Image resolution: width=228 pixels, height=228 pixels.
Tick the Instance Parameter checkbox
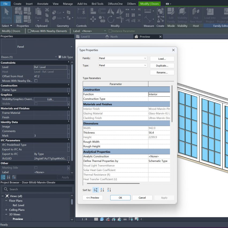tap(110, 31)
